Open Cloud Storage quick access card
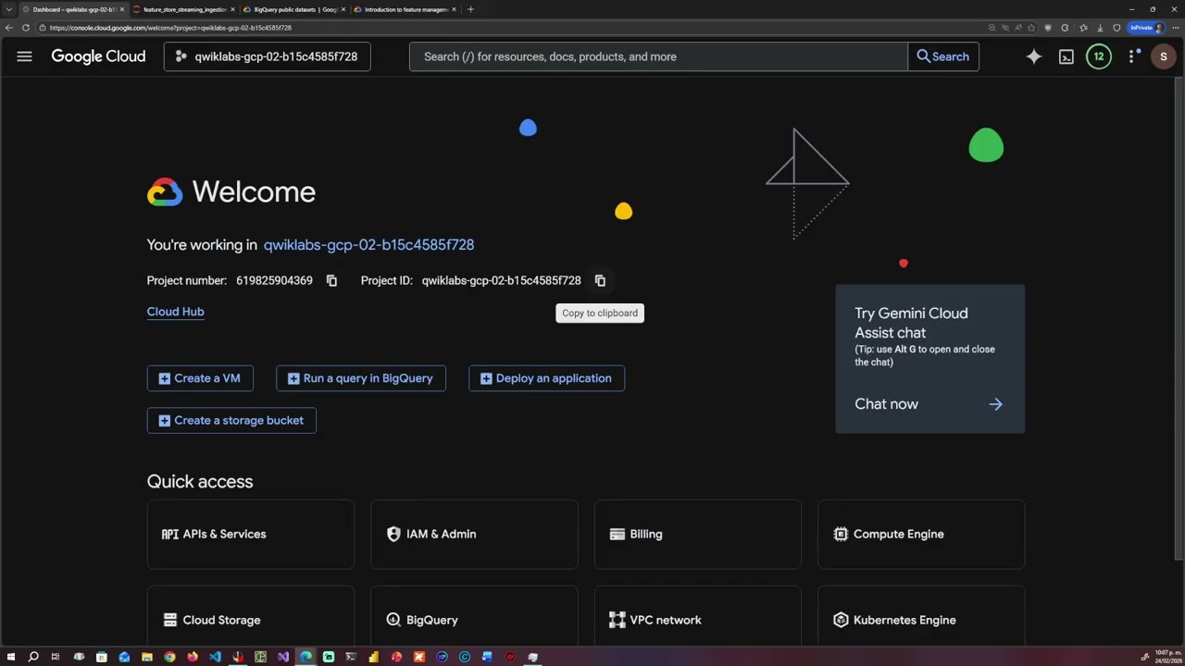 coord(250,617)
